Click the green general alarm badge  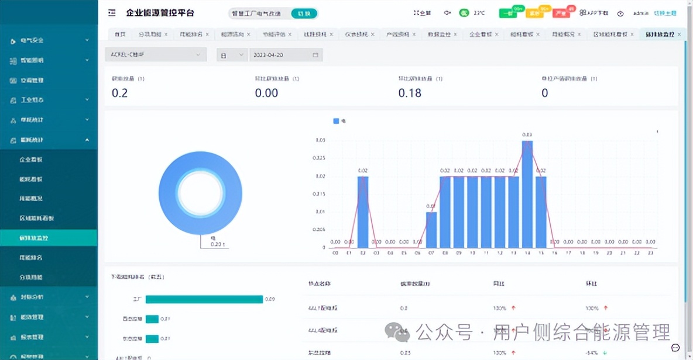coord(508,12)
